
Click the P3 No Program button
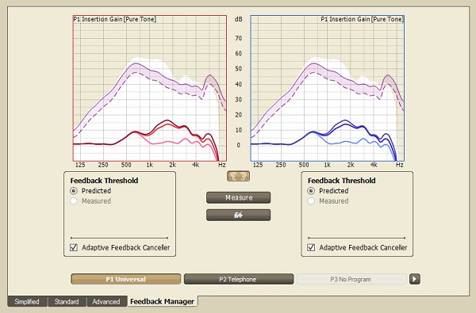pyautogui.click(x=351, y=279)
